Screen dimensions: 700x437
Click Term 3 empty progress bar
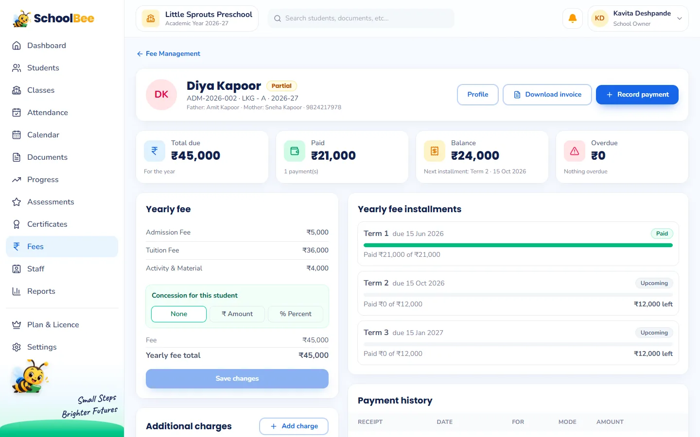pyautogui.click(x=518, y=344)
